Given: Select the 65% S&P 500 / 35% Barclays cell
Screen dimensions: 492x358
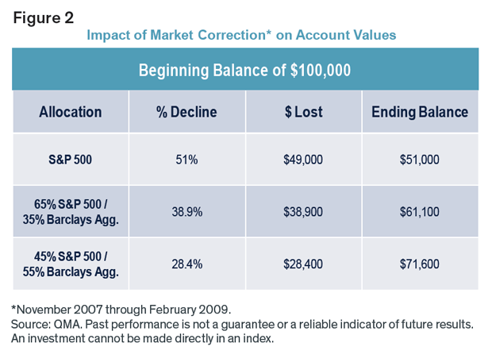Looking at the screenshot, I should [71, 211].
